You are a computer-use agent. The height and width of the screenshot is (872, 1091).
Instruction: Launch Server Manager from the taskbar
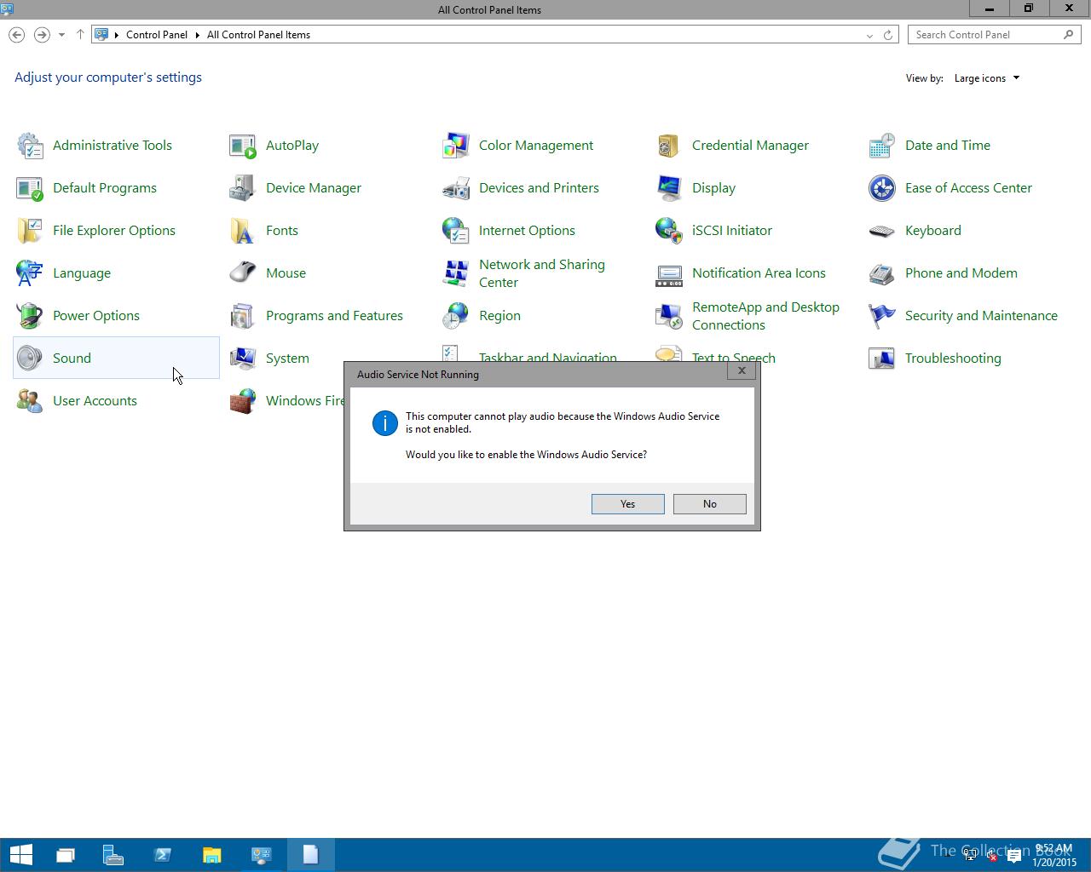coord(113,855)
